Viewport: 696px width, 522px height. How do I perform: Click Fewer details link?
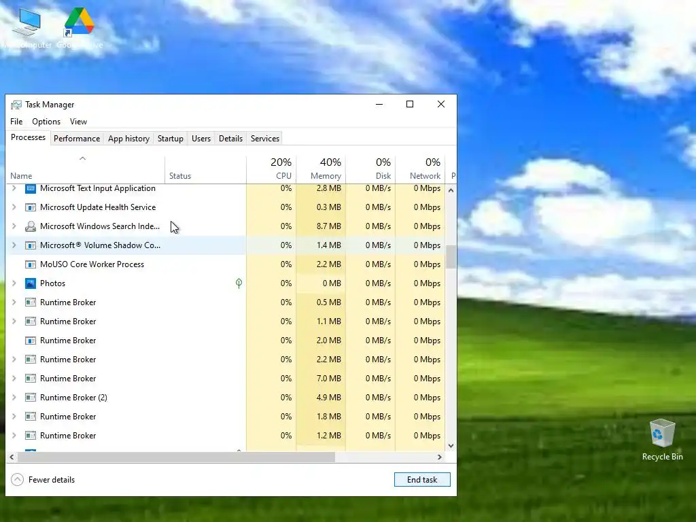click(x=52, y=480)
